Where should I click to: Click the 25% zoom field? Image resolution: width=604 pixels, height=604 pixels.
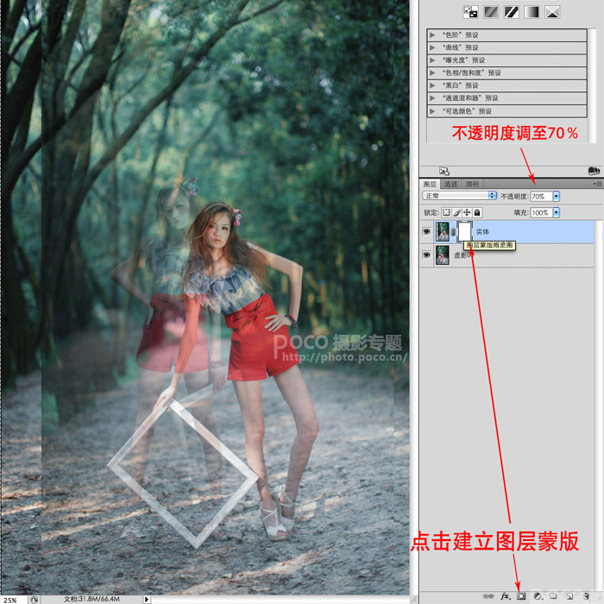[x=13, y=600]
